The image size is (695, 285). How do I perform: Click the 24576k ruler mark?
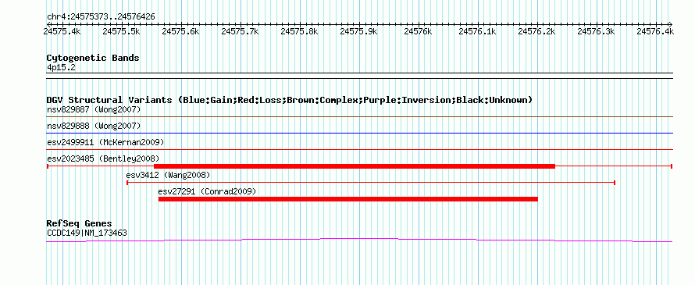(419, 31)
